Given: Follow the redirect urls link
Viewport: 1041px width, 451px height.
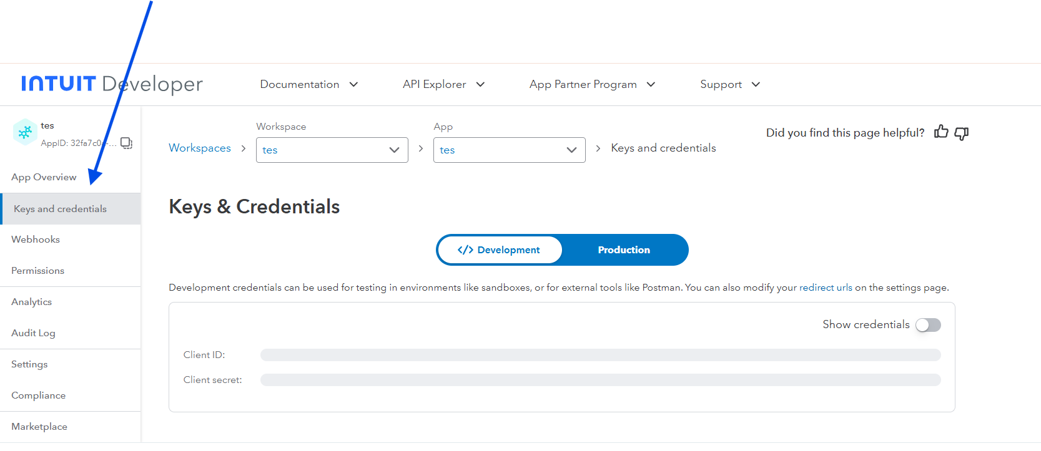Looking at the screenshot, I should 825,288.
